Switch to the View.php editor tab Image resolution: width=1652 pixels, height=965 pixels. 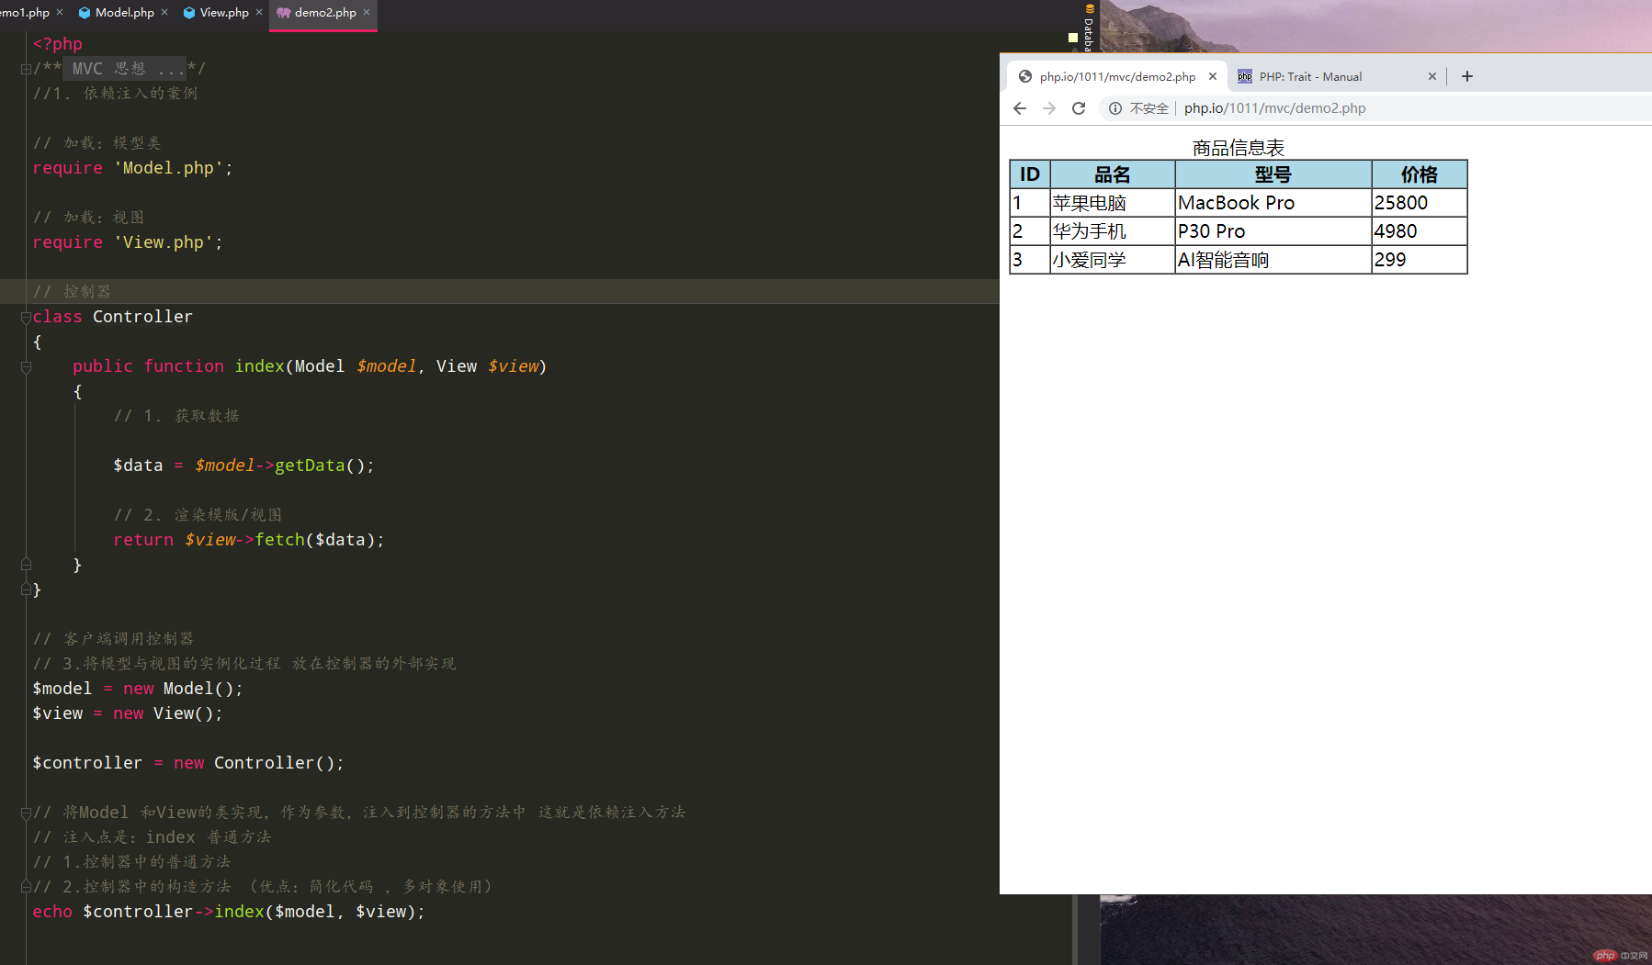click(223, 13)
